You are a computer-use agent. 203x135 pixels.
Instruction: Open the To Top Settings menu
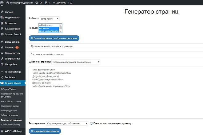point(13,72)
